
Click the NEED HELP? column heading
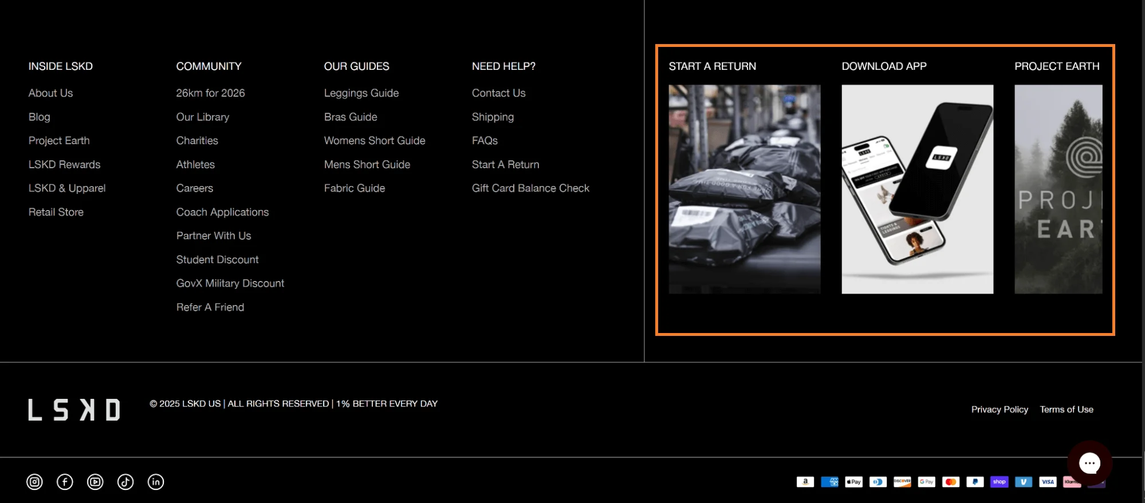pos(503,66)
